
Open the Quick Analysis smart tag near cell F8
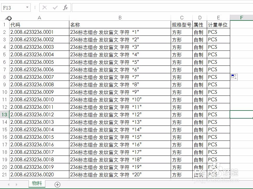click(234, 76)
